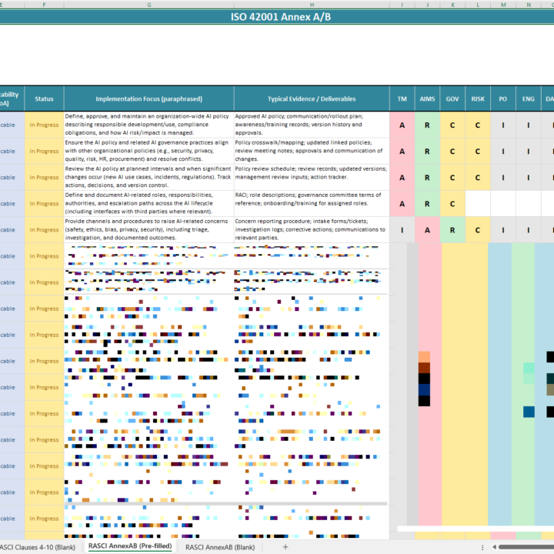554x554 pixels.
Task: Click AIMS cell 'R' in 'Define and document' row
Action: coord(427,204)
